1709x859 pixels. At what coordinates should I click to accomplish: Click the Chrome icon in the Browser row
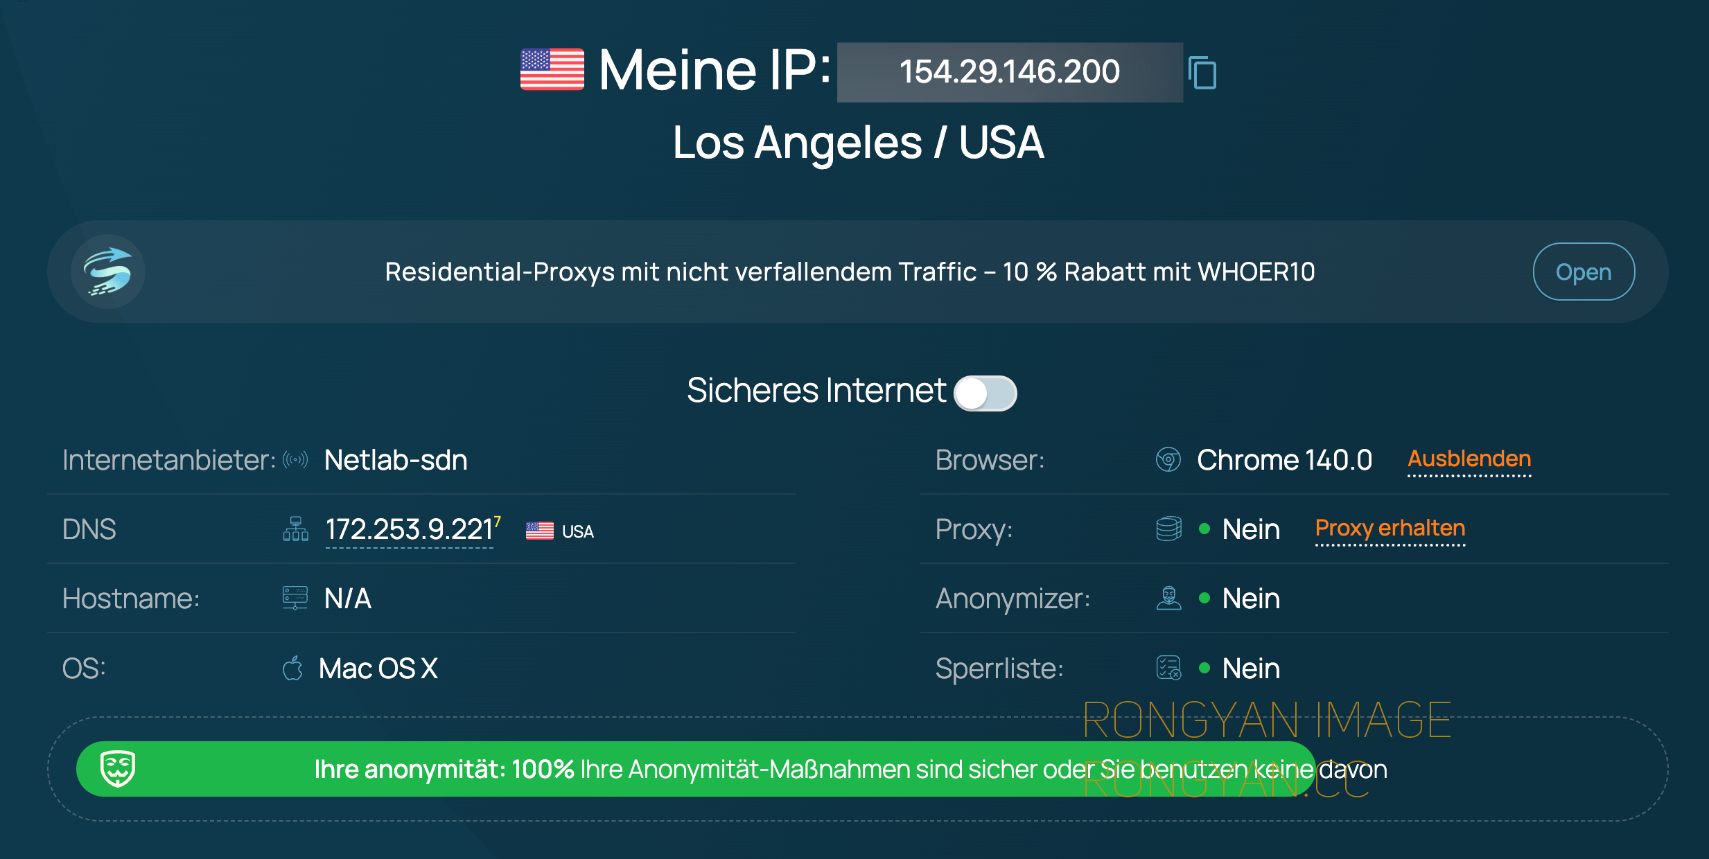pos(1168,460)
